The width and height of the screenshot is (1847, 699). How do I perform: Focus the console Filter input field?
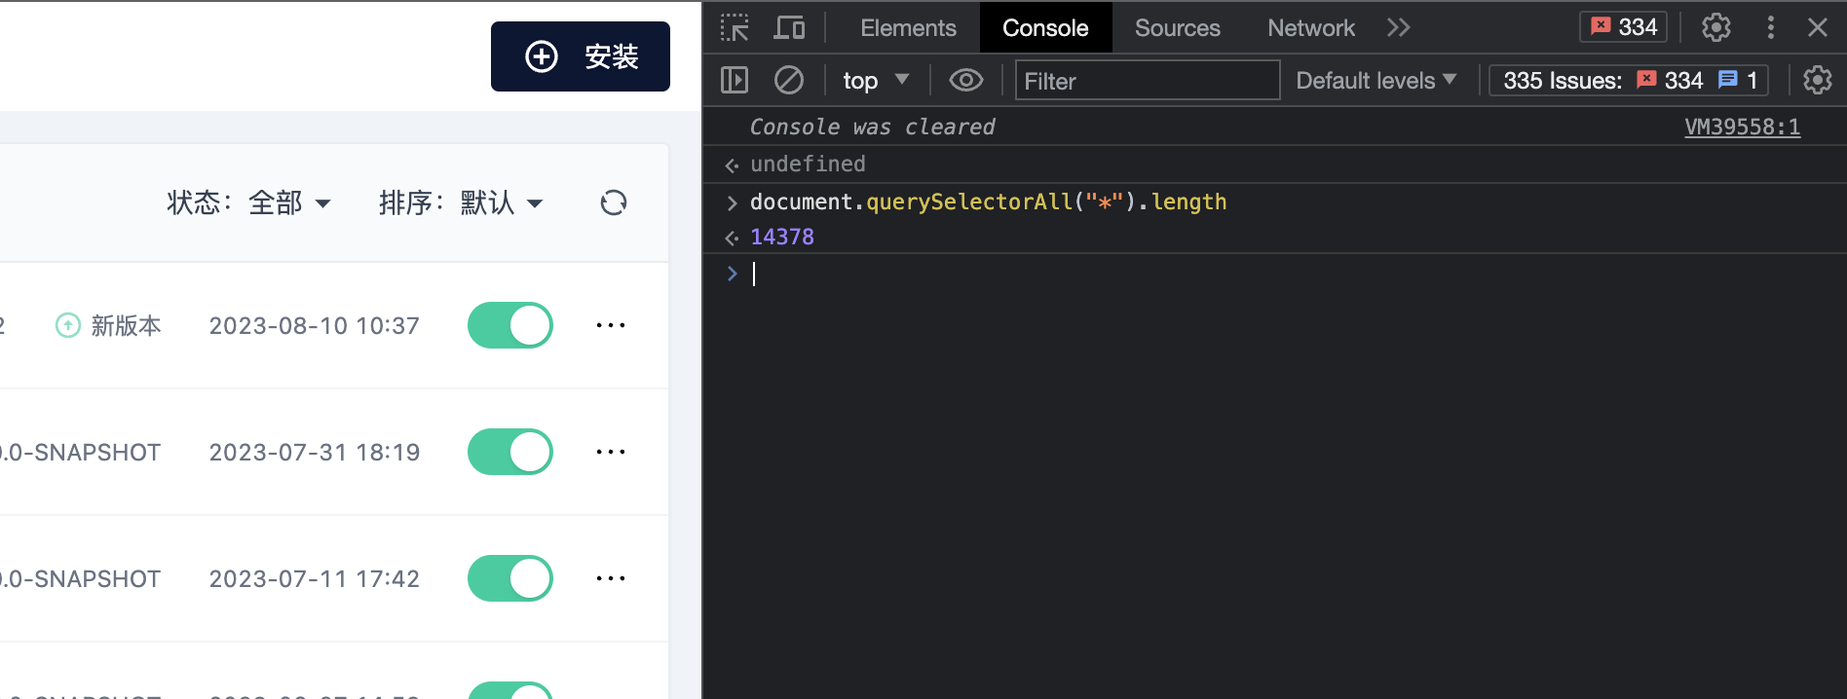click(x=1148, y=80)
